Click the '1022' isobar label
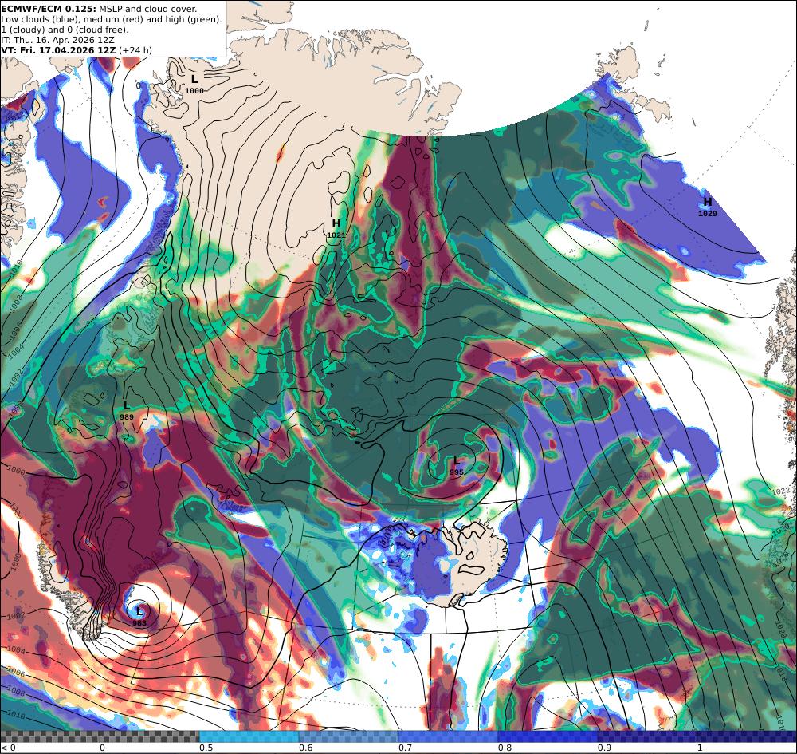The height and width of the screenshot is (754, 797). 781,491
